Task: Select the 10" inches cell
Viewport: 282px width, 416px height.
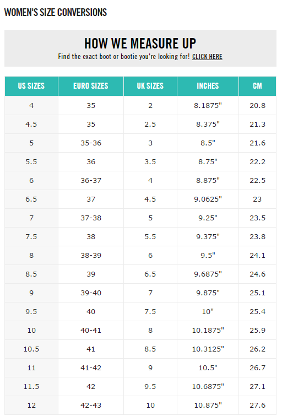Action: point(208,311)
